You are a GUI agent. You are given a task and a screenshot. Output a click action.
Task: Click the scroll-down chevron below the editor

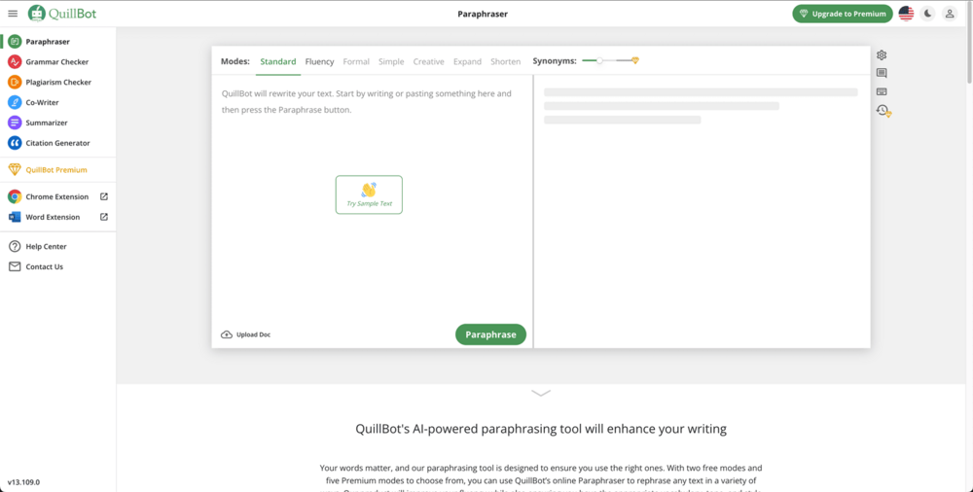pyautogui.click(x=541, y=393)
